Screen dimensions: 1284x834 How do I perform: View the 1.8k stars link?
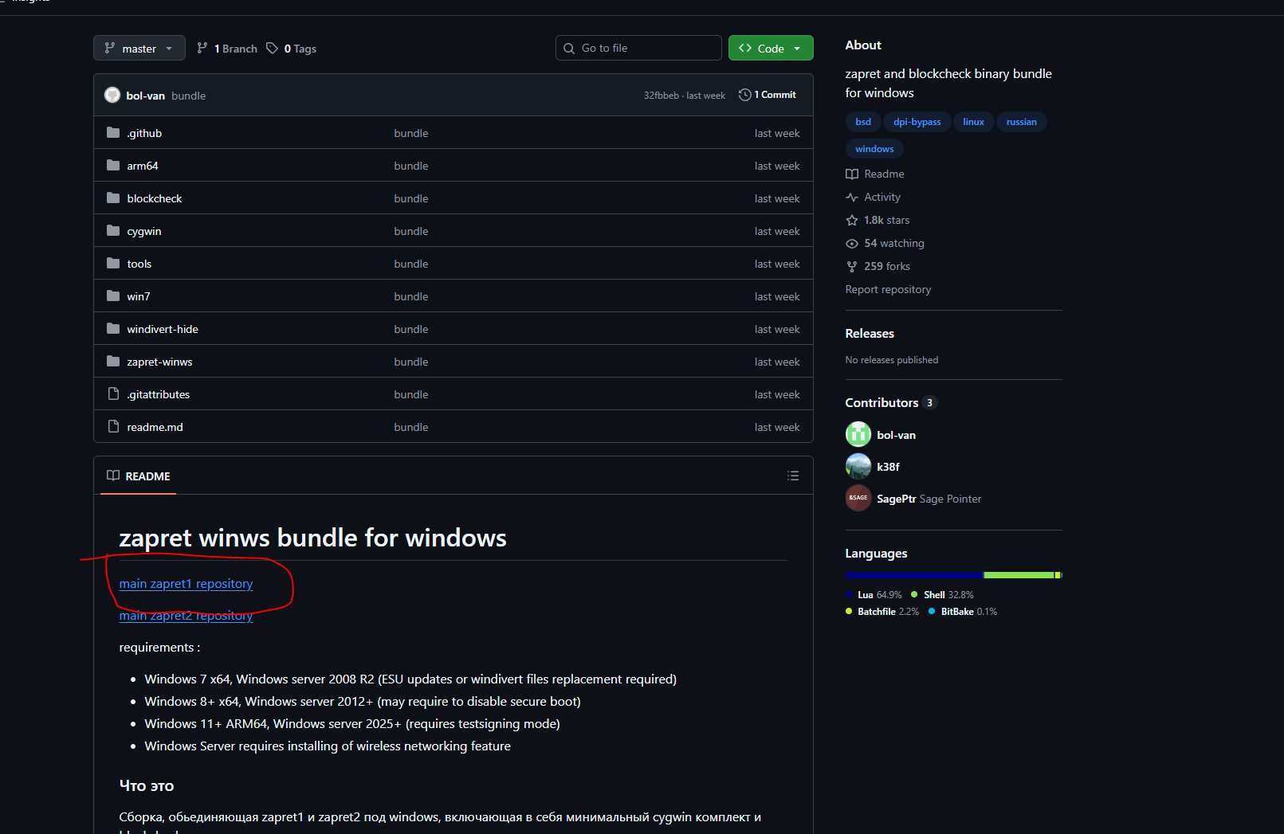tap(886, 220)
